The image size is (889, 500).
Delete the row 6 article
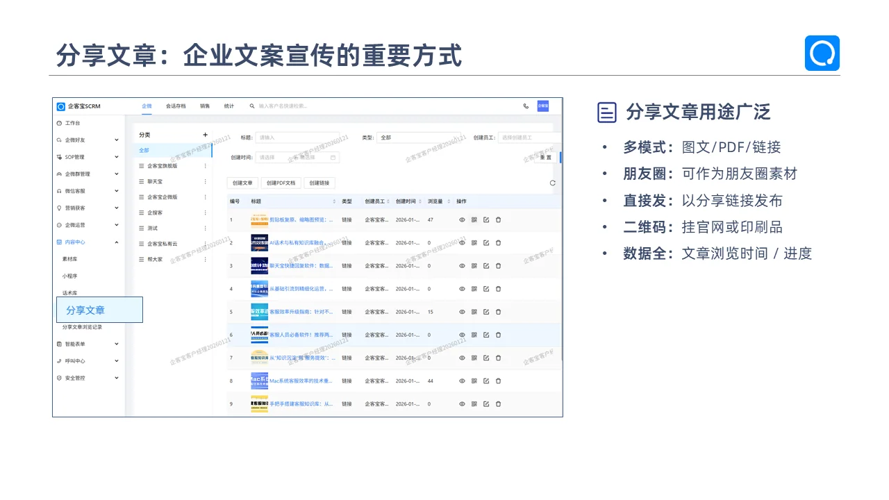pyautogui.click(x=498, y=335)
